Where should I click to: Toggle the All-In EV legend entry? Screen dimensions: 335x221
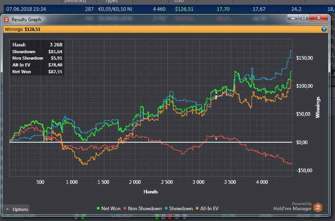click(x=207, y=209)
